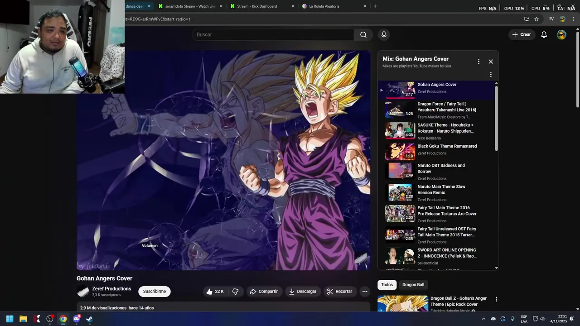This screenshot has height=326, width=580.
Task: Click install app icon in address bar
Action: point(527,19)
